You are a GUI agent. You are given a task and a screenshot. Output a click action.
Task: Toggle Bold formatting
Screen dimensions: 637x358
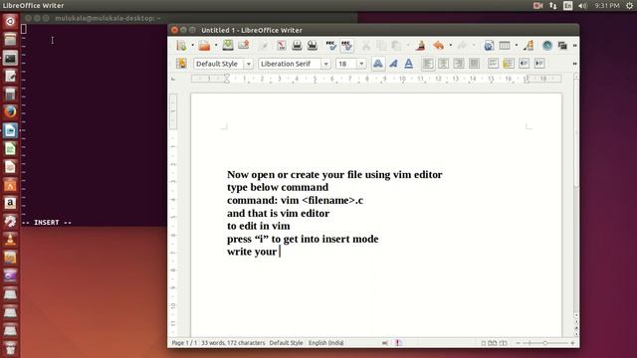click(x=378, y=64)
